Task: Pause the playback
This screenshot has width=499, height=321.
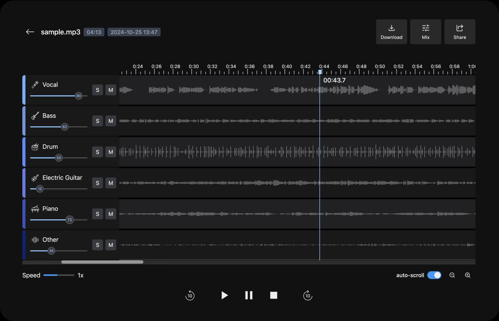Action: pyautogui.click(x=249, y=295)
